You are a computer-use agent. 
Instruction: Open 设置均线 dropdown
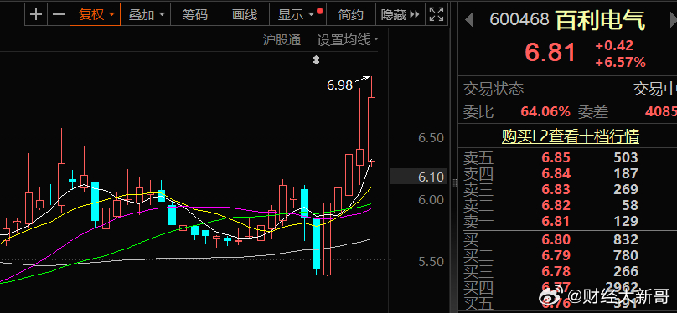(348, 40)
